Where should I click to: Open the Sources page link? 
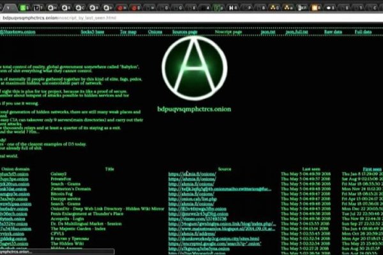tap(184, 32)
